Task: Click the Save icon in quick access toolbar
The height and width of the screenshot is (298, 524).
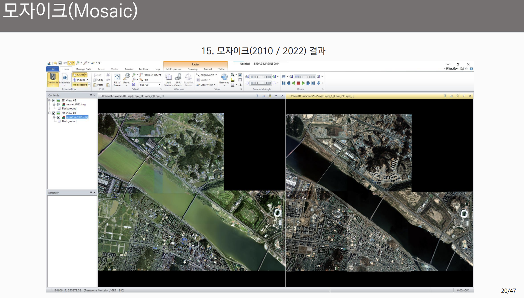Action: coord(60,63)
